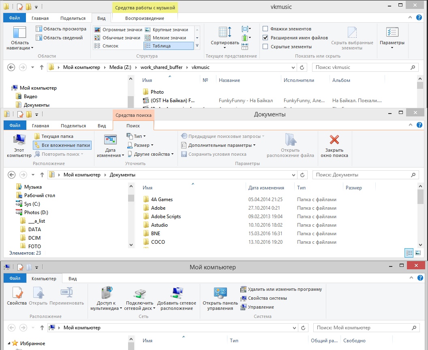Click the Поиск: Мой компьютер search field
Screen dimensions: 428x350
[366, 328]
